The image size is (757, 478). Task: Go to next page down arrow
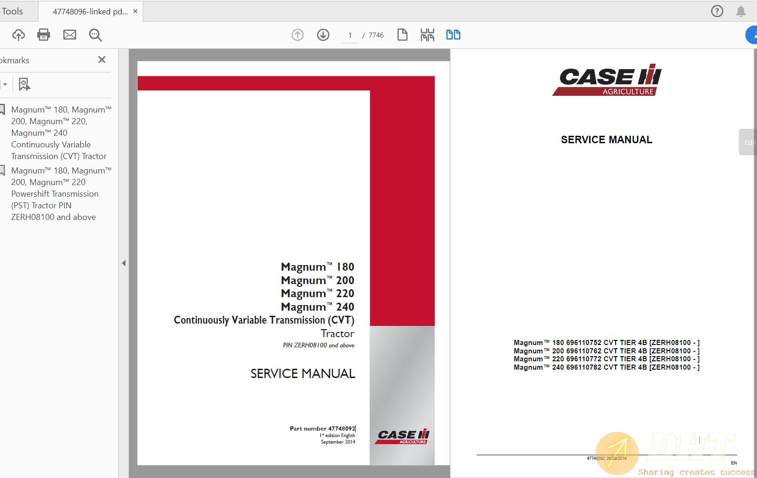(323, 35)
